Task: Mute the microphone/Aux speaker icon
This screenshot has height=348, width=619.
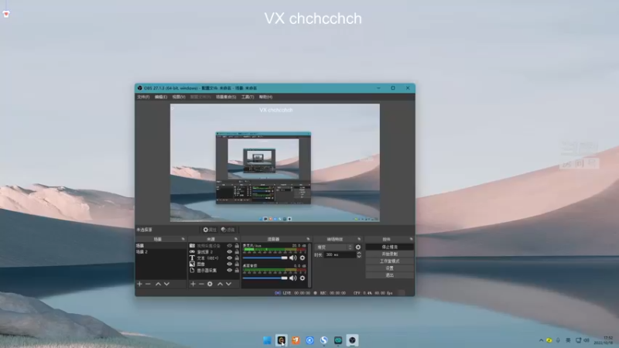Action: [292, 258]
